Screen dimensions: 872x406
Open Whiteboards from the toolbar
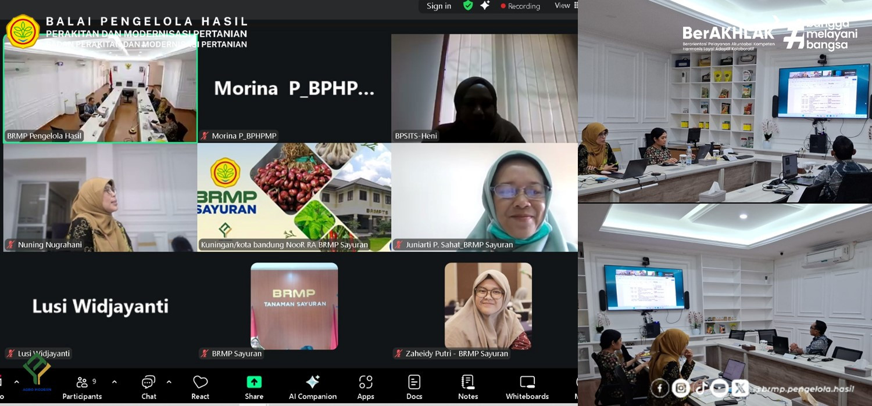527,387
